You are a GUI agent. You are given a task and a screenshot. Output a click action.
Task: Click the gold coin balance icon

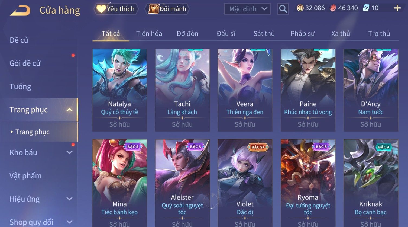point(300,8)
